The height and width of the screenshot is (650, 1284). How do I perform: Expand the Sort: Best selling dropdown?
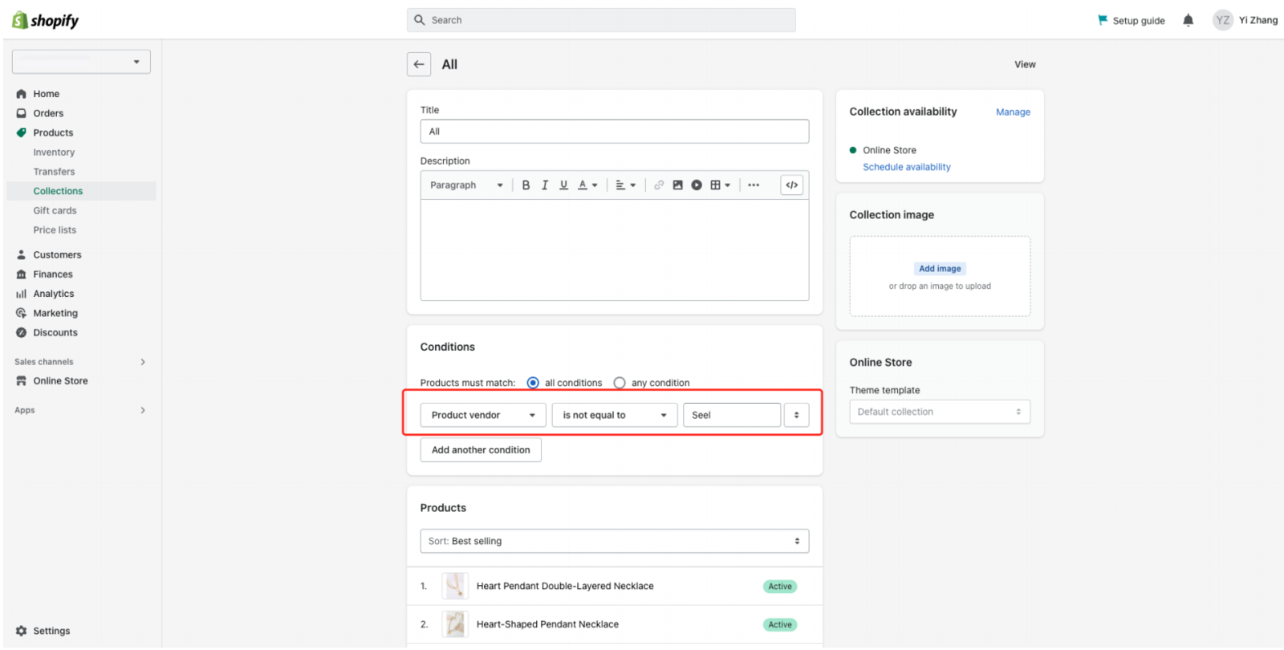click(614, 541)
